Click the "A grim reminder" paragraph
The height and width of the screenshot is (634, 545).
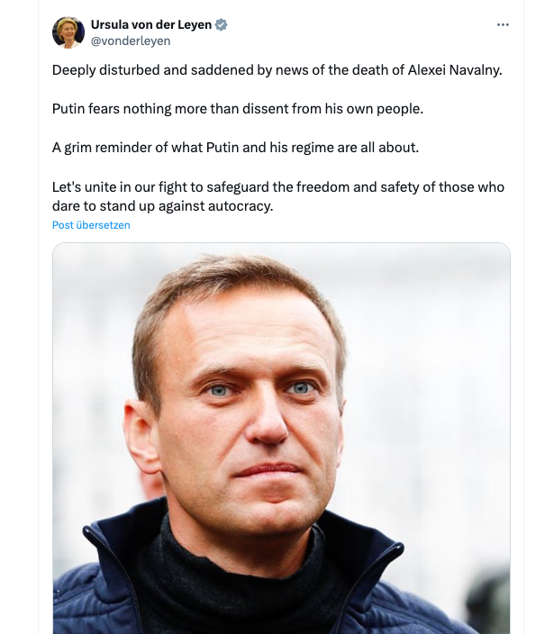click(x=236, y=148)
